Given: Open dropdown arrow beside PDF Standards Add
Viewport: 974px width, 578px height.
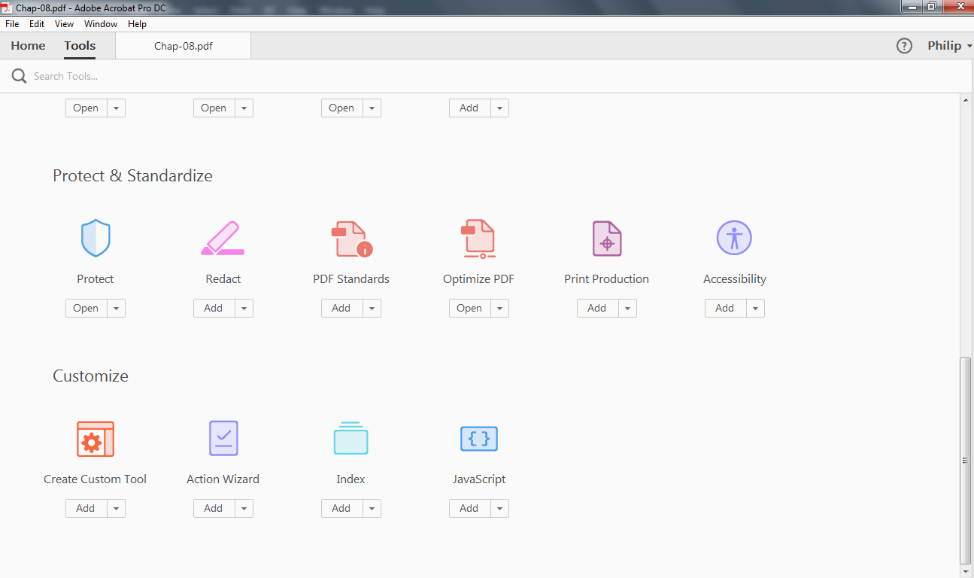Looking at the screenshot, I should 372,309.
